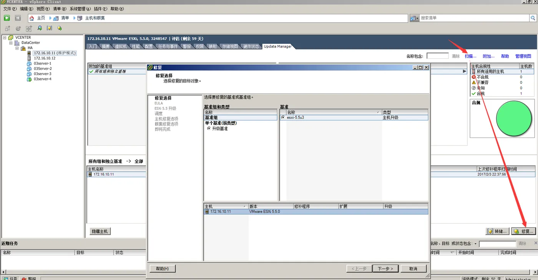The width and height of the screenshot is (538, 280).
Task: Switch to the 任务与事件 tab
Action: point(168,46)
